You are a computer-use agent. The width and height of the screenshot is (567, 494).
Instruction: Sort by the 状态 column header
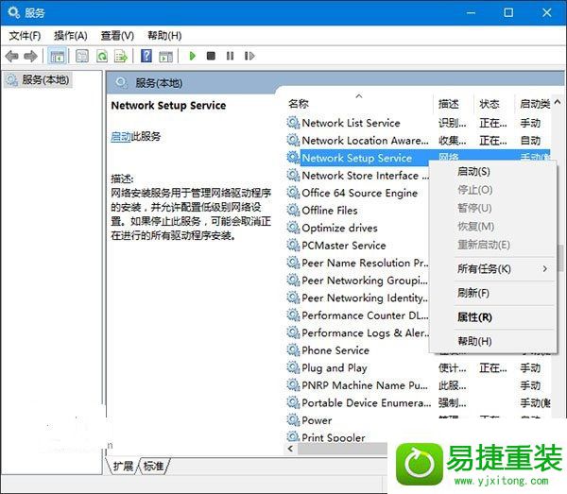494,104
